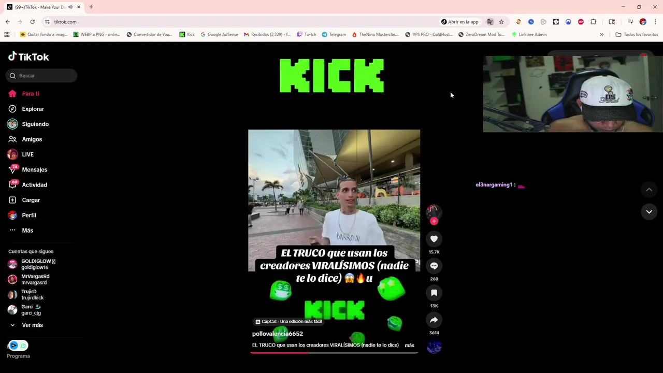Expand the Más menu

(21, 231)
